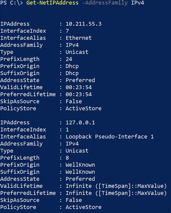Click the WellKnown PrefixOrigin value
171x213 pixels.
pos(80,165)
